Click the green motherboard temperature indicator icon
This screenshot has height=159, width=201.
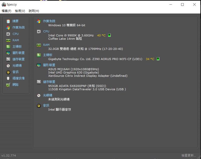(x=158, y=59)
